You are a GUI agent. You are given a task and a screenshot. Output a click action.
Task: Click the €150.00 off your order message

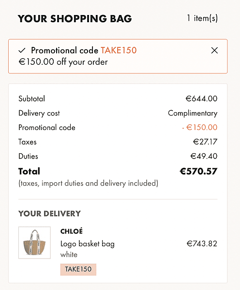pyautogui.click(x=63, y=62)
